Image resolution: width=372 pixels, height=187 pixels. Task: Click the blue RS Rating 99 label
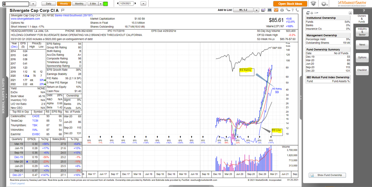point(277,91)
